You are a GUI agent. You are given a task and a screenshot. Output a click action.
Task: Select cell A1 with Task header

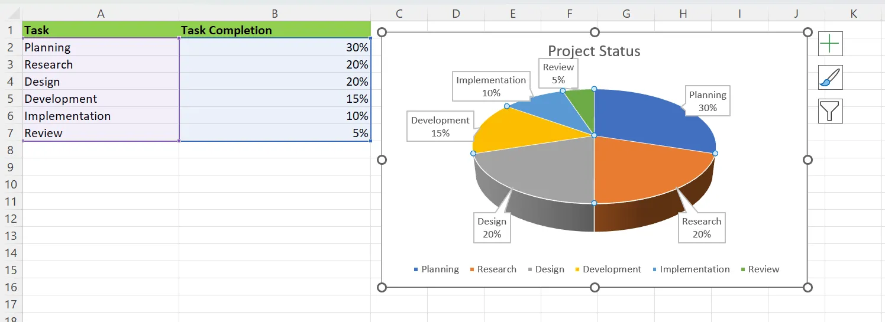101,30
